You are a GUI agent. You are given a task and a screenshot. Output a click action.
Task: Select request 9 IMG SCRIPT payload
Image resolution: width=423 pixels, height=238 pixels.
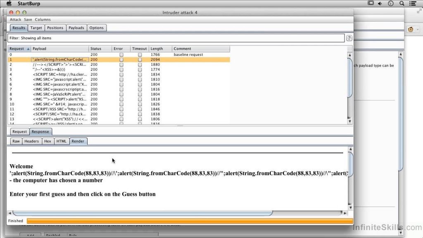tap(119, 99)
